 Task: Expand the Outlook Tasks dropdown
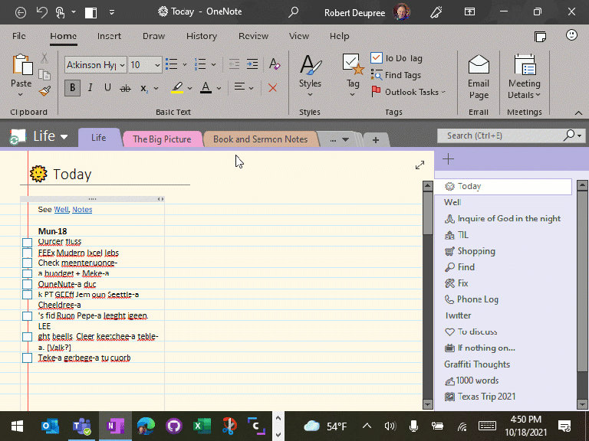tap(444, 92)
